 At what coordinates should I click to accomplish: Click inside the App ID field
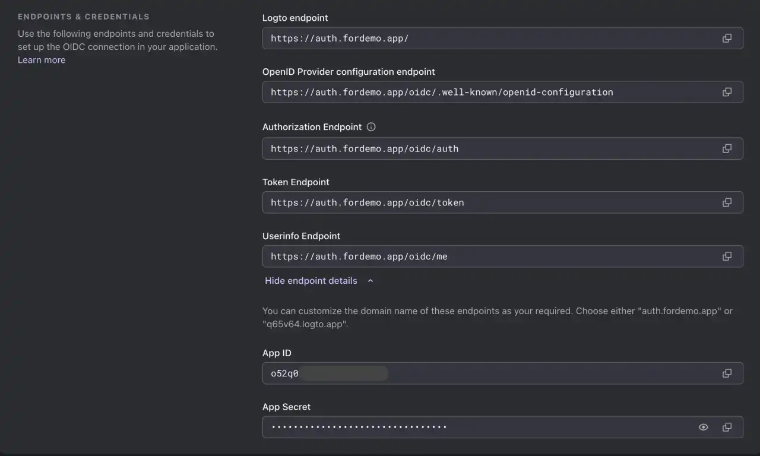(475, 373)
